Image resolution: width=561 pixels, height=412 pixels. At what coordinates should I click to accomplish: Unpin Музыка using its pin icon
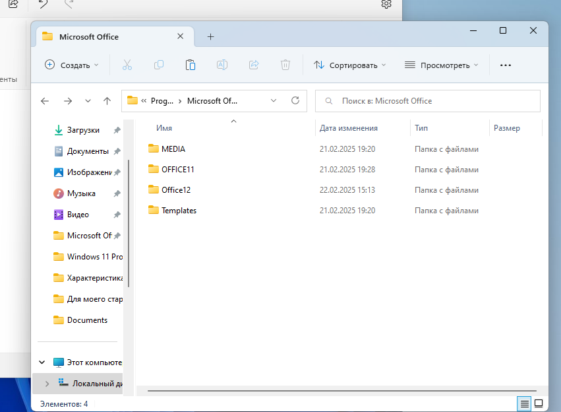coord(117,194)
